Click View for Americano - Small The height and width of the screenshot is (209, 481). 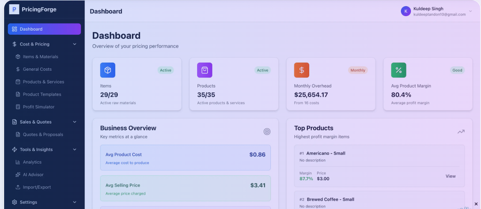pyautogui.click(x=451, y=176)
